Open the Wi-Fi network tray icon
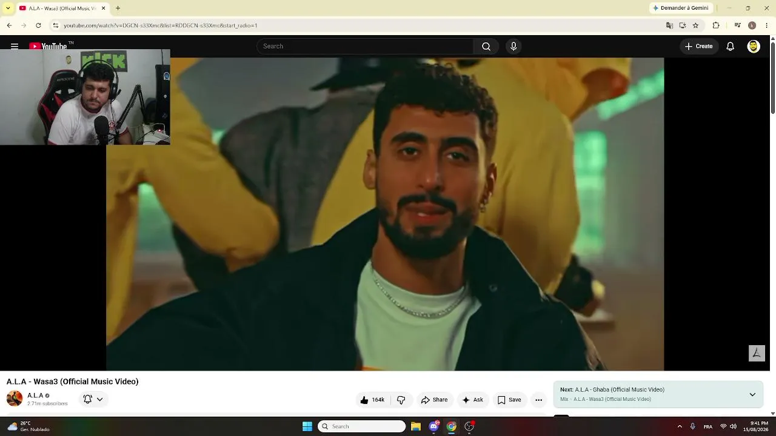 (x=723, y=426)
